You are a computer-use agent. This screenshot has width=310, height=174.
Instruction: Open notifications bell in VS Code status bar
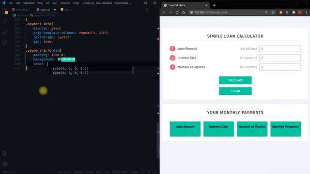pyautogui.click(x=155, y=172)
